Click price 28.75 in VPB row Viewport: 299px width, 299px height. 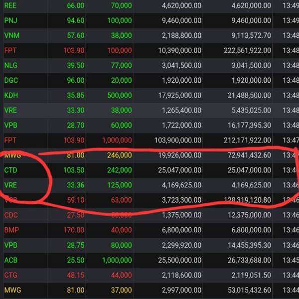[x=76, y=245]
